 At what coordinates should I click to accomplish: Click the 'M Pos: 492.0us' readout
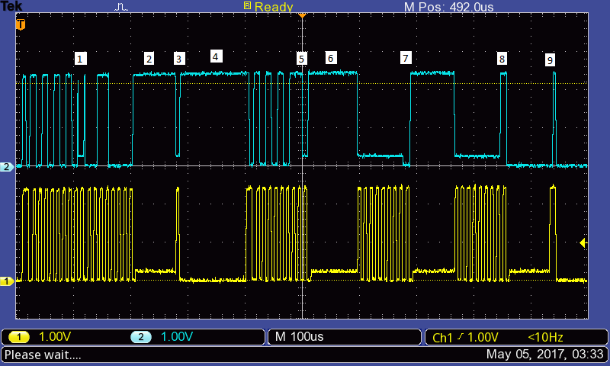click(448, 7)
